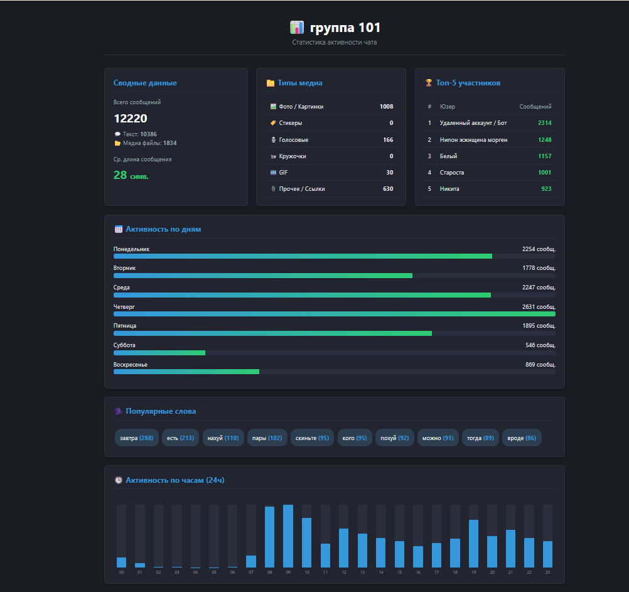Click the average length value 28 симв.
Screen dimensions: 629x592
[x=131, y=175]
